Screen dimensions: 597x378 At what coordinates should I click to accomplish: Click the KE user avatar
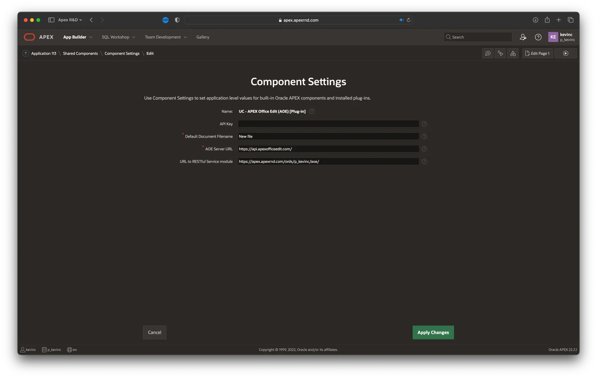[553, 37]
